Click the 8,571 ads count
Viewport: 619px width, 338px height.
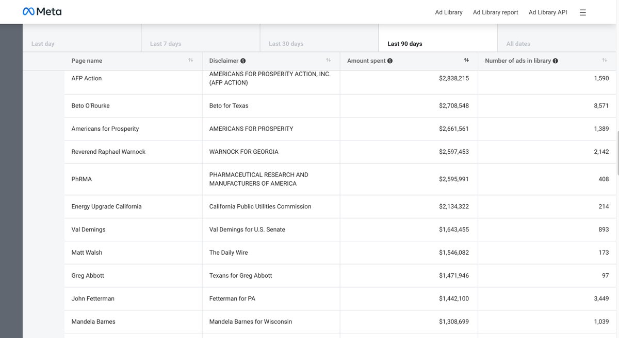601,105
